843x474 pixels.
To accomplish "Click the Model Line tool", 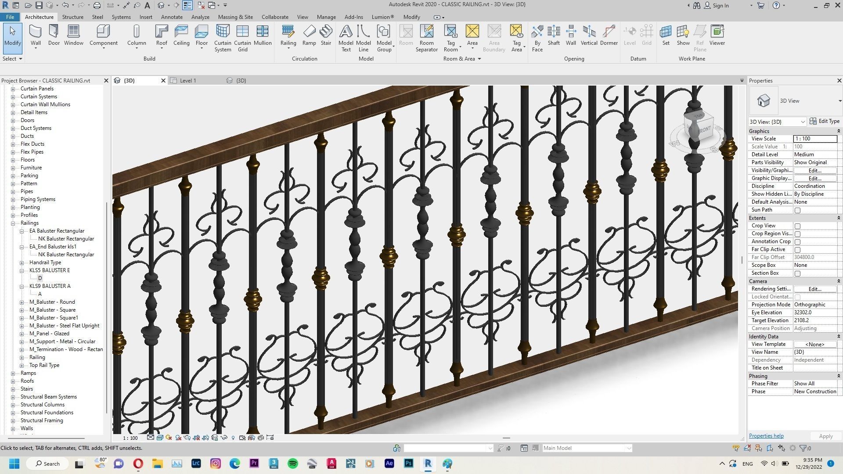I will tap(363, 38).
